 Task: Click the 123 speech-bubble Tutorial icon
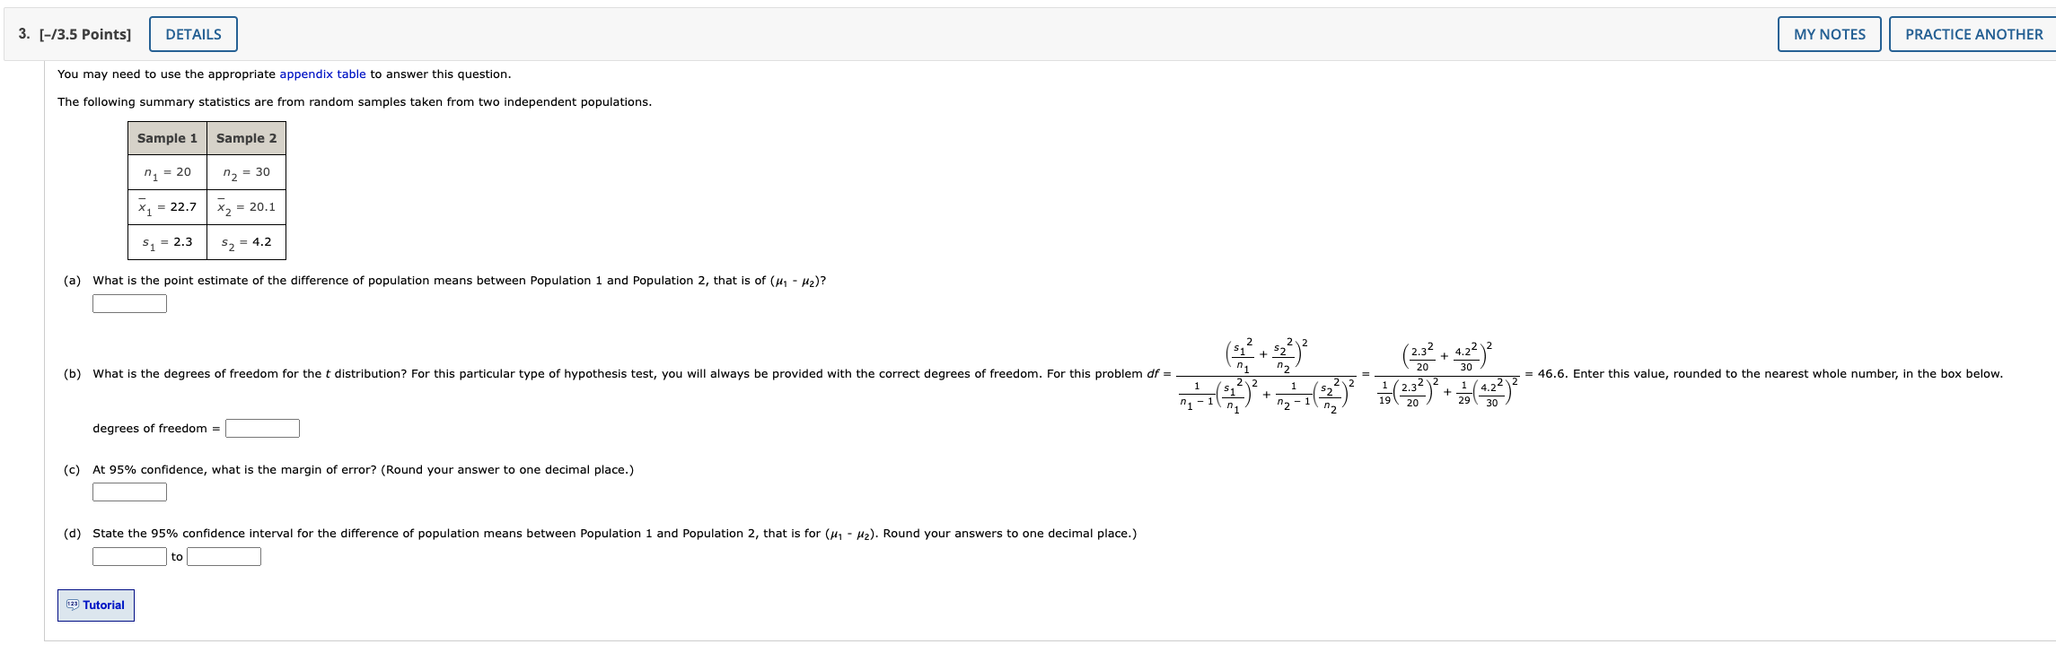click(x=72, y=605)
